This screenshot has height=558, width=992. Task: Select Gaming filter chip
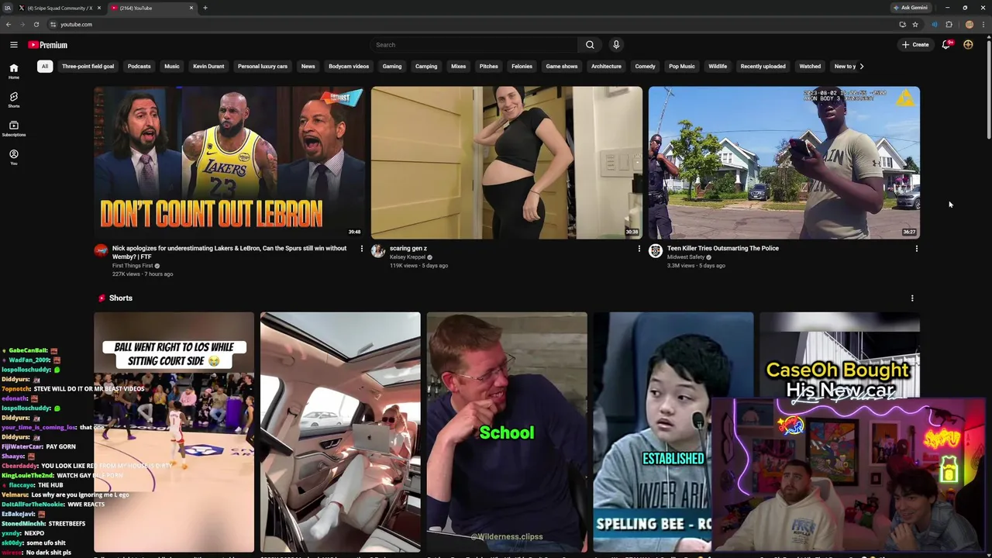[x=392, y=67]
